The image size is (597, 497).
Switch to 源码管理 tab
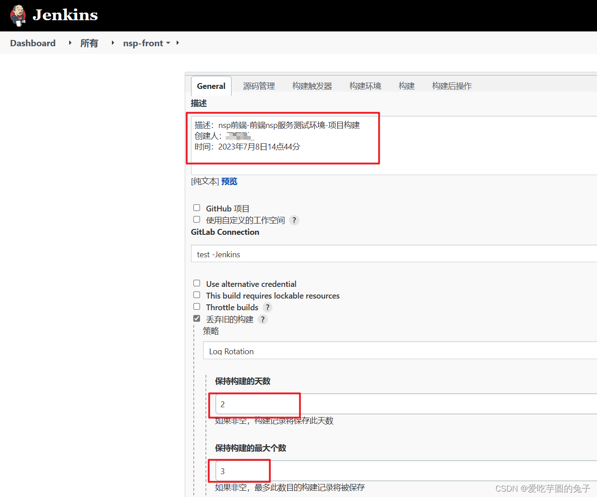click(x=259, y=86)
